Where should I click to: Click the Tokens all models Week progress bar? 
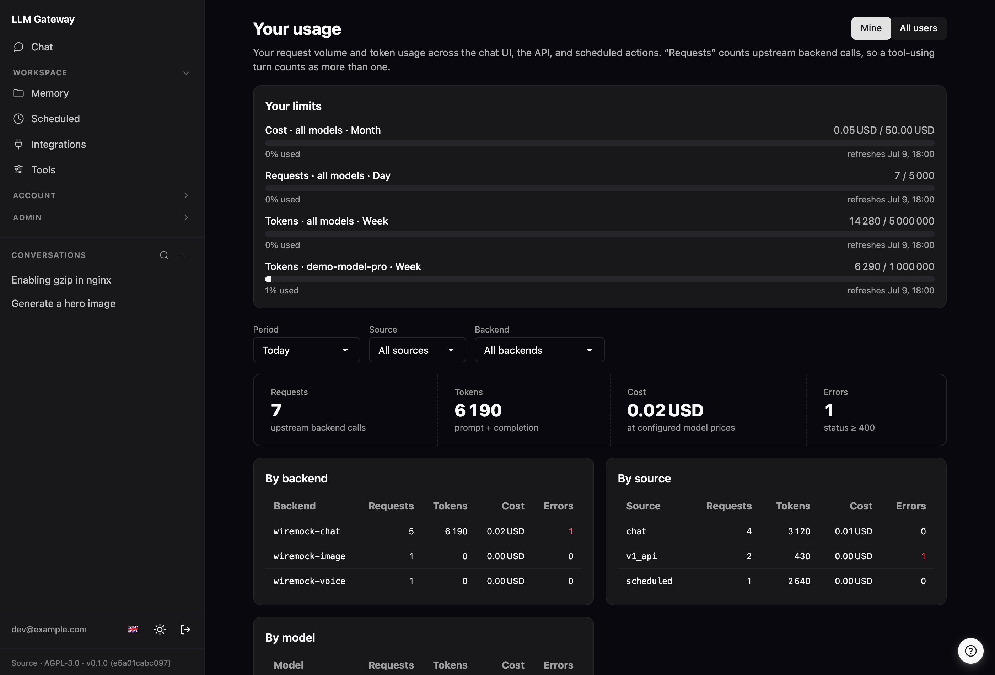(599, 234)
